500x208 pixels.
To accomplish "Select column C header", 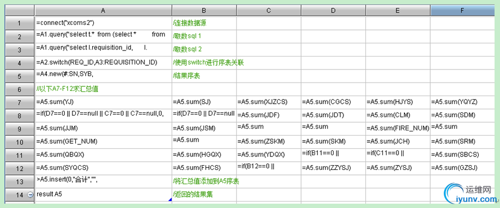I will click(269, 10).
